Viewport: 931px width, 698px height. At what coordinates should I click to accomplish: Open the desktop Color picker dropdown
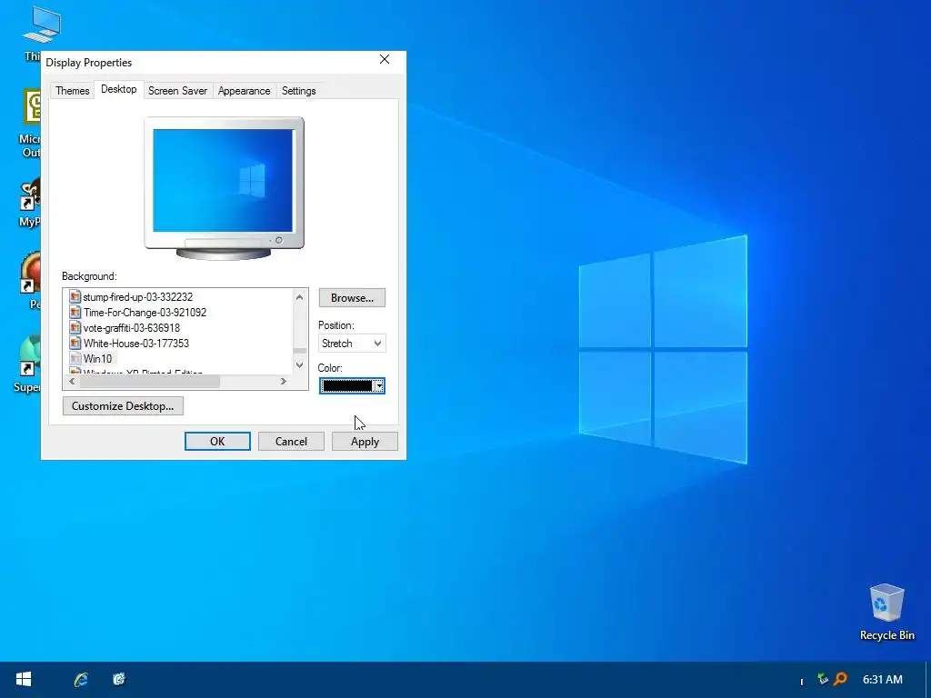pos(352,385)
